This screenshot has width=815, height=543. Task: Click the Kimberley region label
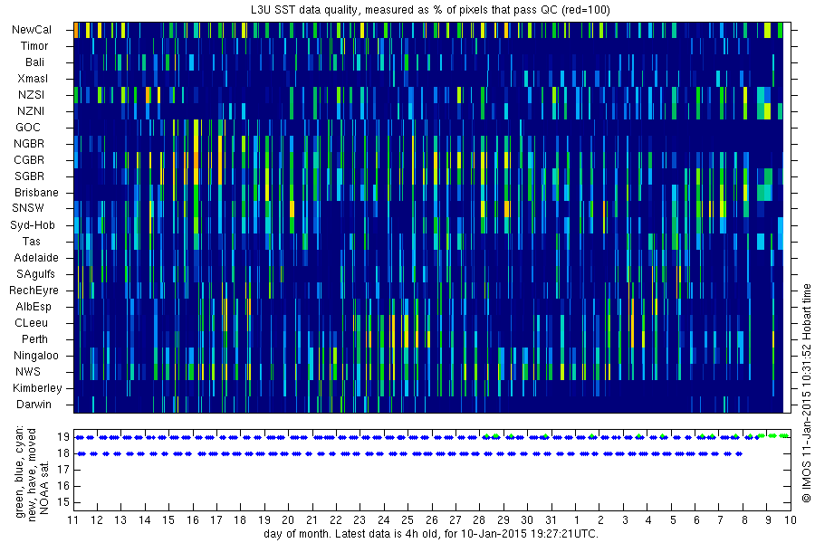(x=37, y=387)
